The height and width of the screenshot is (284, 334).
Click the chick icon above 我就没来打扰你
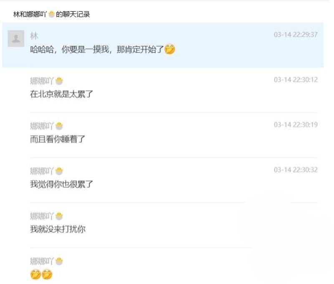59,216
